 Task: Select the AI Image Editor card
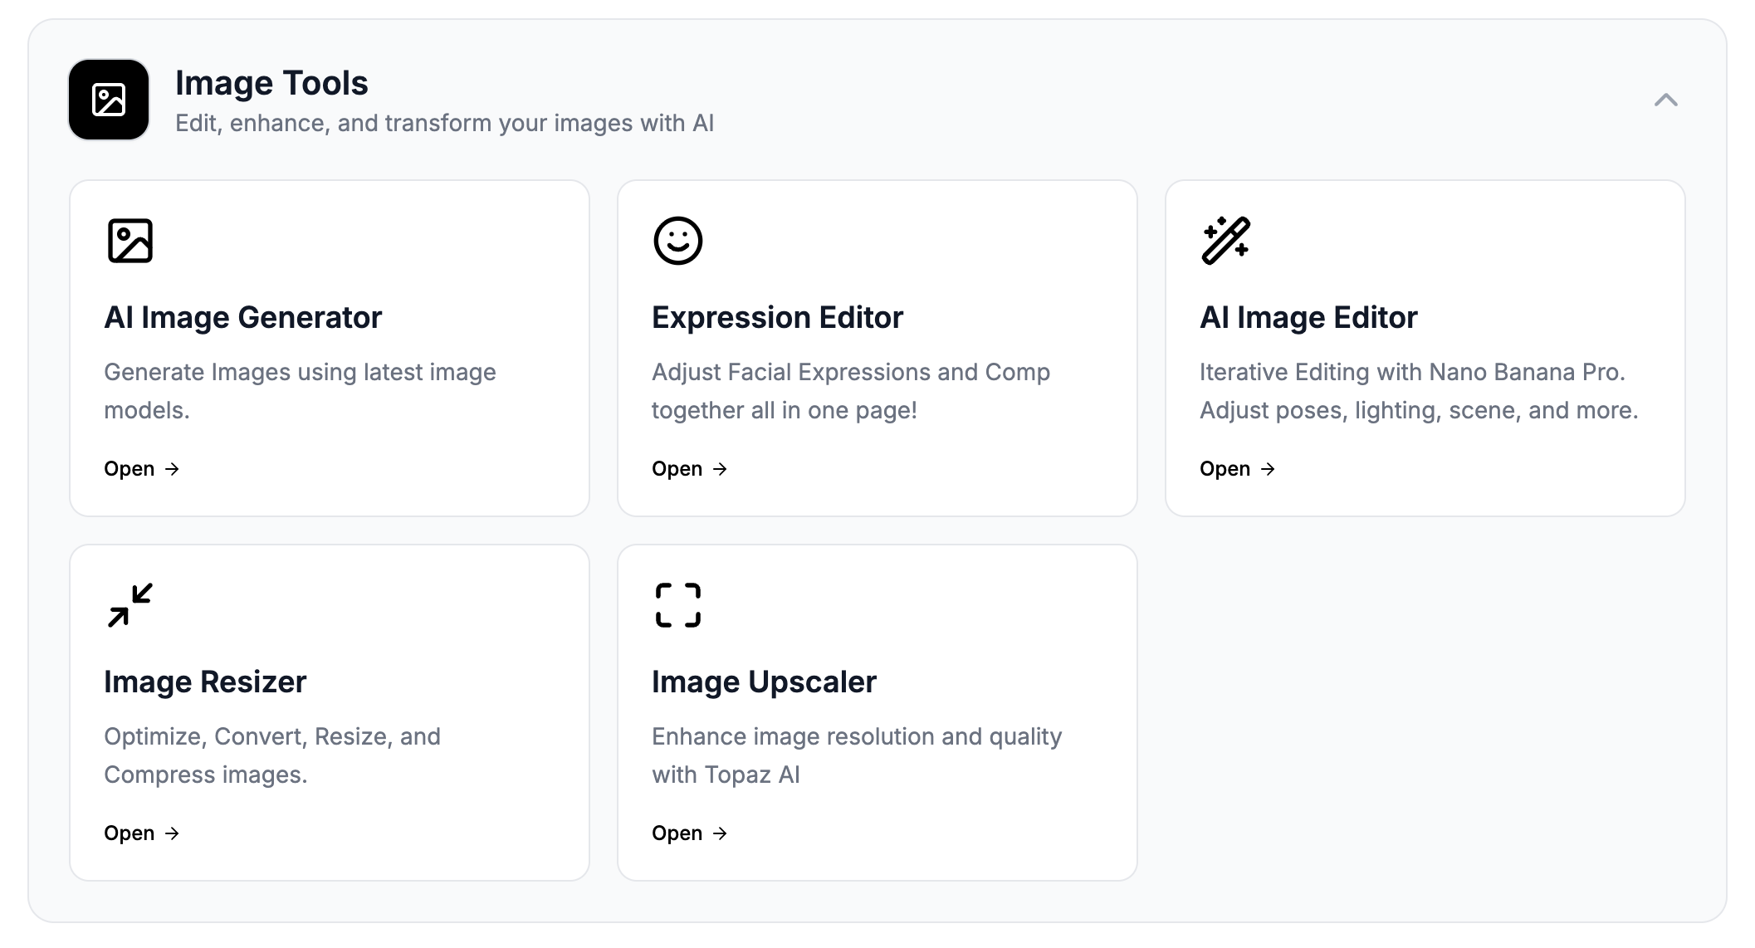[1425, 347]
